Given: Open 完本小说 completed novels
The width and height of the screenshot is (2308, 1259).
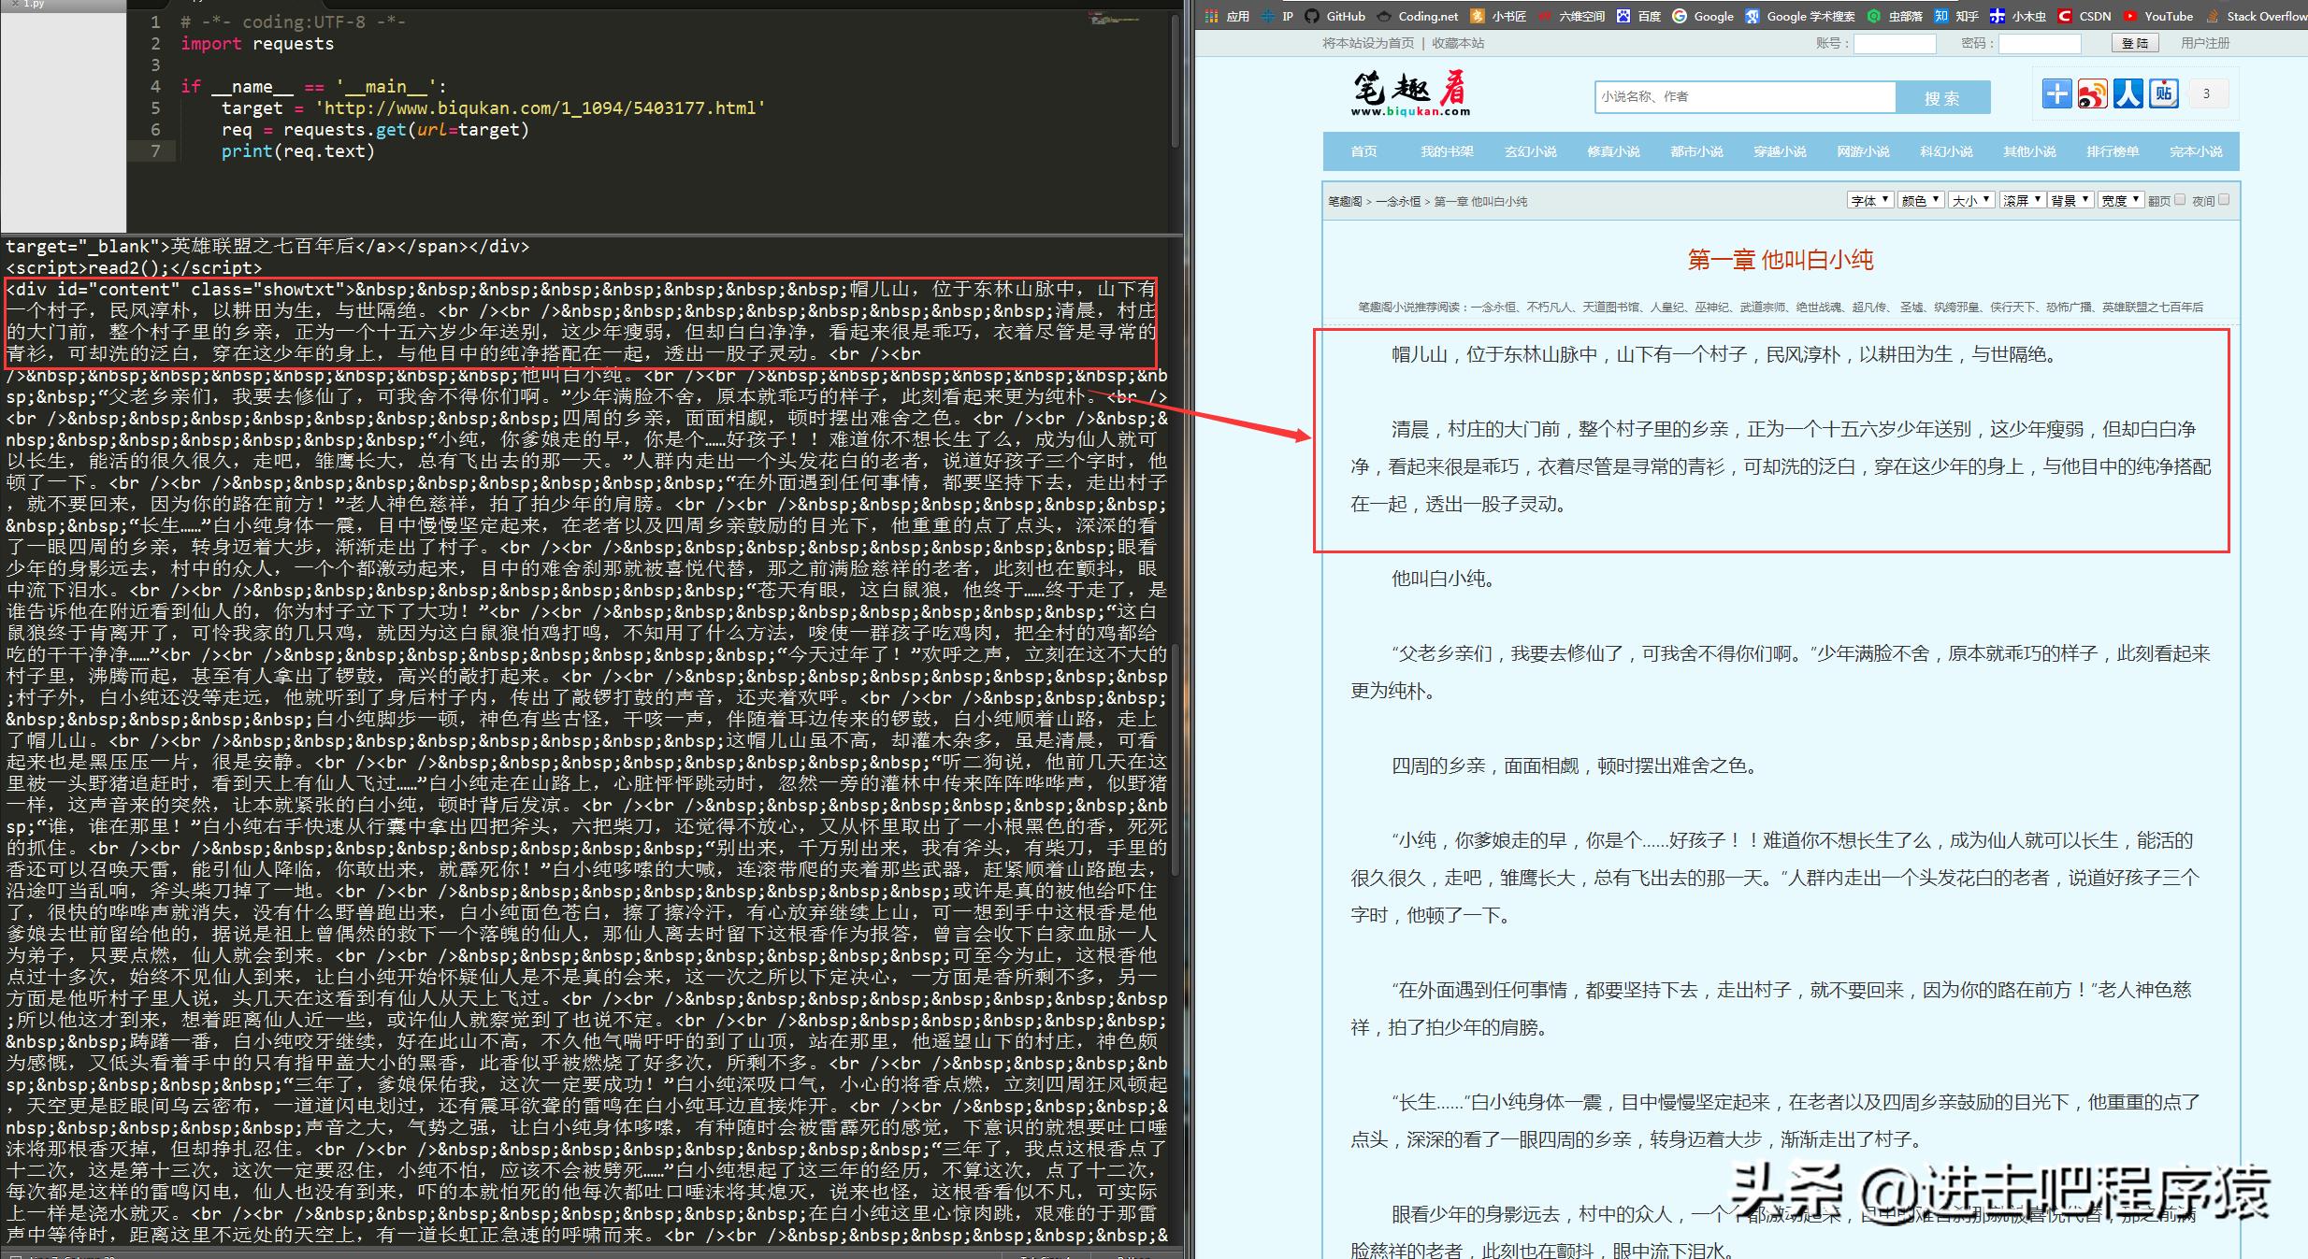Looking at the screenshot, I should pyautogui.click(x=2196, y=151).
